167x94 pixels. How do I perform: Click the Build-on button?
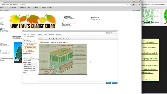[109, 83]
